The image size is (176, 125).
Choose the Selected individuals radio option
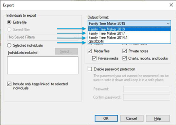pyautogui.click(x=9, y=46)
